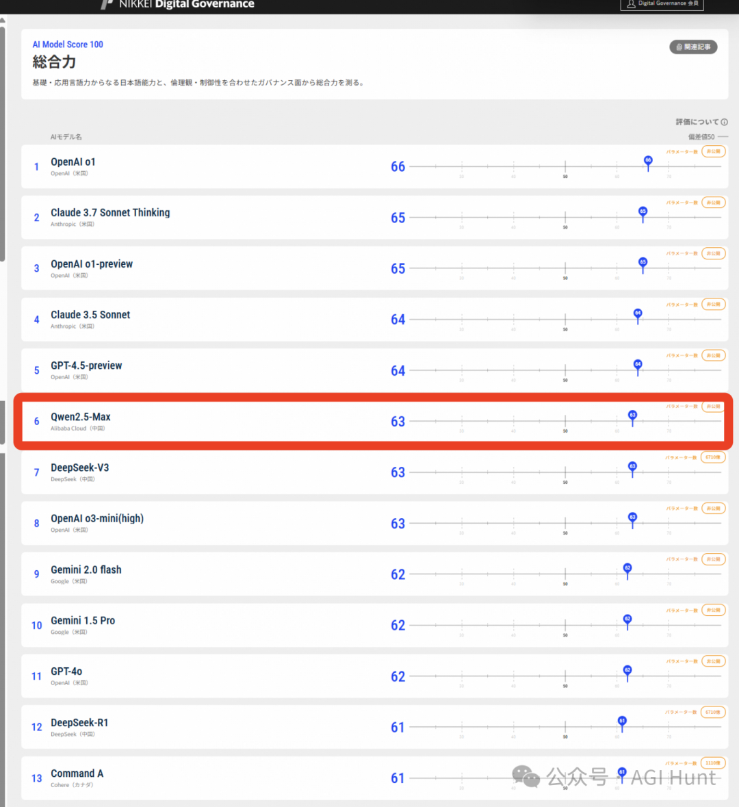Click the 62 pin in the Gemini 2.0 flash row
Viewport: 739px width, 807px height.
[627, 570]
